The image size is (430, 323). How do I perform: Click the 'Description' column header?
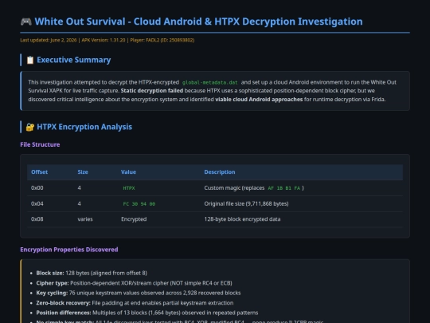point(220,172)
